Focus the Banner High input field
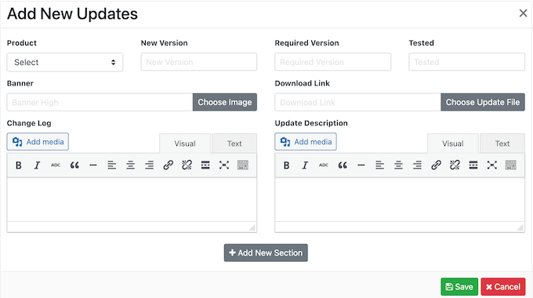 [x=100, y=102]
